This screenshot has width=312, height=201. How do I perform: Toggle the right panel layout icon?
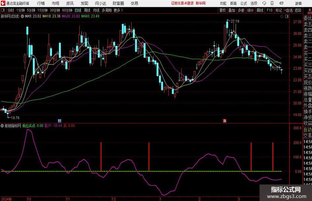(287, 17)
